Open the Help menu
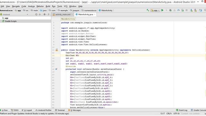This screenshot has width=206, height=116. click(80, 6)
